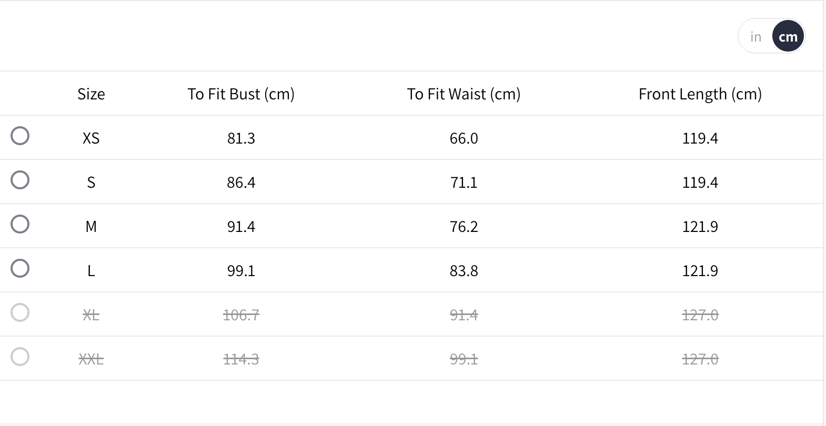Click the disabled XL radio button
The width and height of the screenshot is (826, 426).
coord(20,312)
